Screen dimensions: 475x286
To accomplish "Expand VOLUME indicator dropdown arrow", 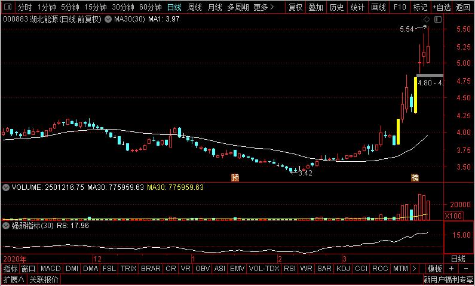I will coord(5,187).
